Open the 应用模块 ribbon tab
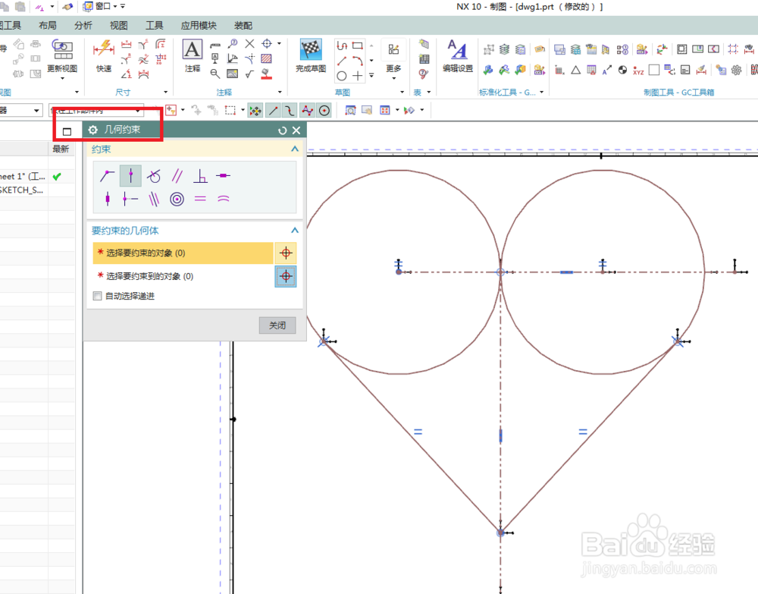The width and height of the screenshot is (758, 594). tap(199, 26)
